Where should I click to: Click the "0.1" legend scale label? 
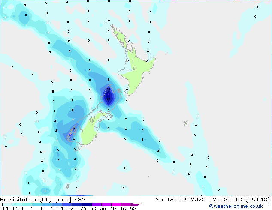point(5,208)
